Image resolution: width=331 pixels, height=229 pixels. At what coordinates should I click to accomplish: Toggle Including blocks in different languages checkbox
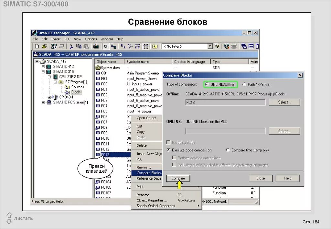click(174, 165)
